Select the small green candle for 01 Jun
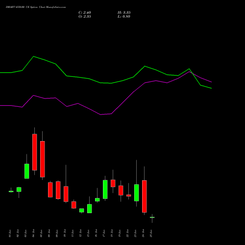 pos(11,192)
